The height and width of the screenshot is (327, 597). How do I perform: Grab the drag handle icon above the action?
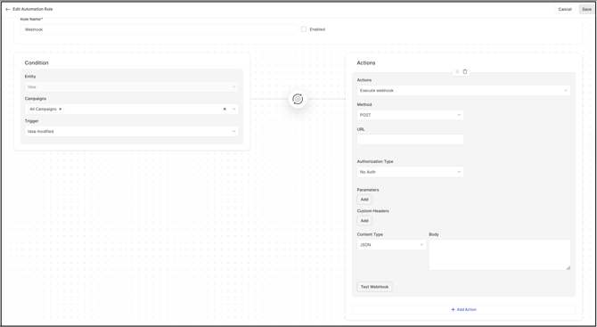tap(457, 71)
